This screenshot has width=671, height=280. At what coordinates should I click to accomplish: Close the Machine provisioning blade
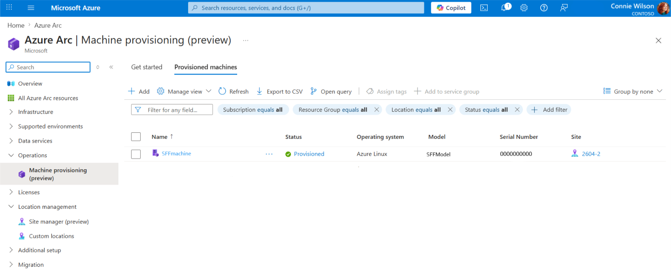pos(658,41)
